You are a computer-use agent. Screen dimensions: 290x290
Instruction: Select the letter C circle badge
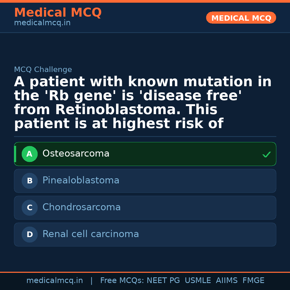coord(30,208)
